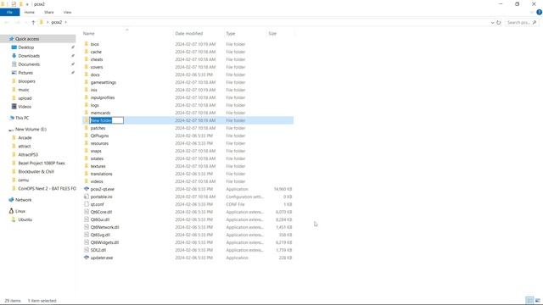
Task: Expand the ribbon chevron
Action: (x=532, y=12)
